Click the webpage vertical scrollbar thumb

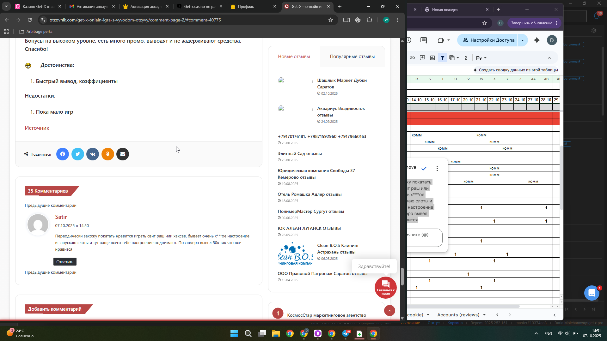coord(402,276)
